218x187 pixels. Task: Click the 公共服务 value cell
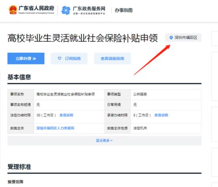166,94
